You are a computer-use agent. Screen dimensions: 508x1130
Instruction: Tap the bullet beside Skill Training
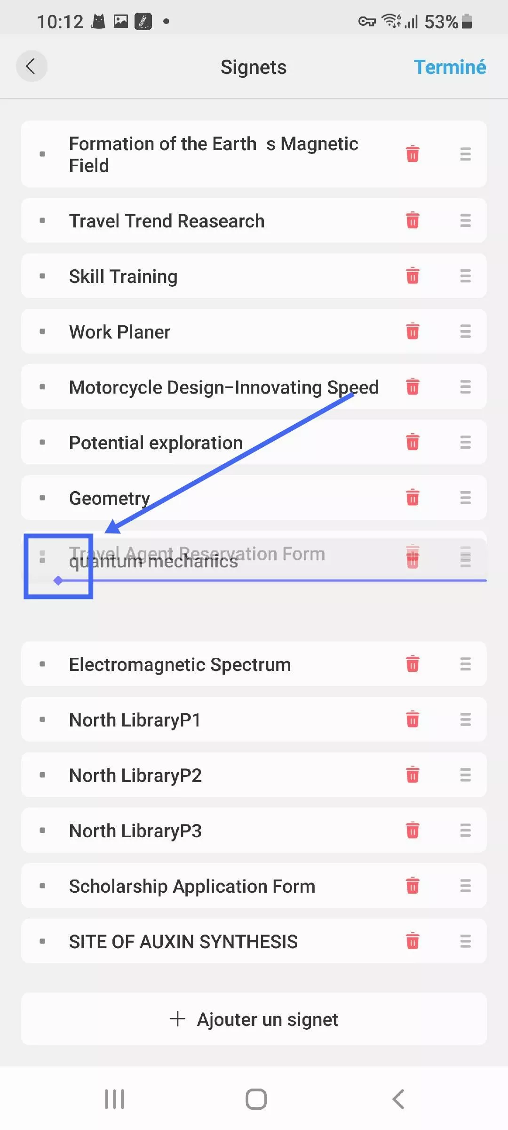coord(42,276)
